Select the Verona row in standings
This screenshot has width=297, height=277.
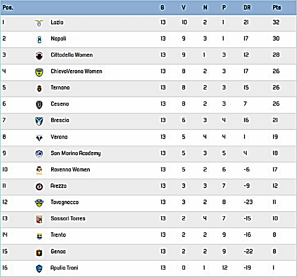148,138
